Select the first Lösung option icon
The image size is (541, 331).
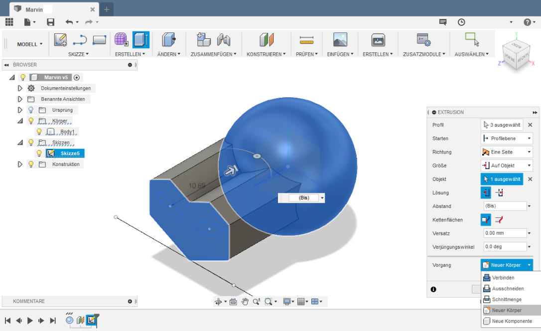pyautogui.click(x=485, y=192)
